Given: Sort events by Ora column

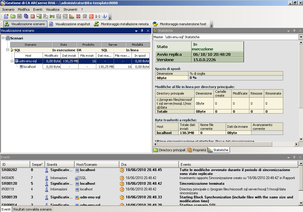Looking at the screenshot, I should 149,165.
